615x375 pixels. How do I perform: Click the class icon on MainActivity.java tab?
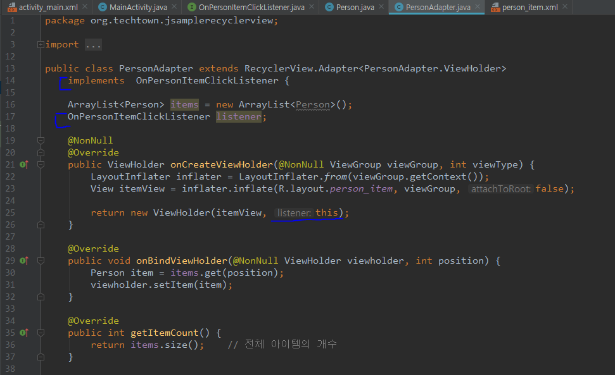[x=103, y=7]
